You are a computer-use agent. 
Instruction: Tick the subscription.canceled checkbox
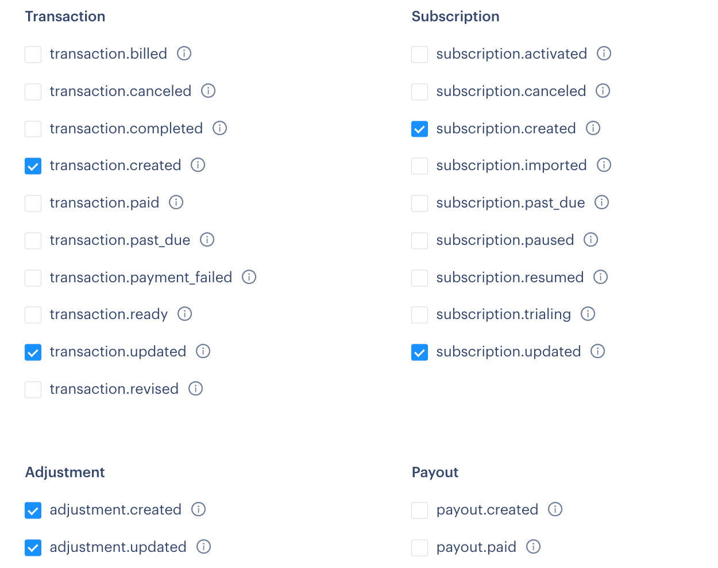[x=420, y=92]
